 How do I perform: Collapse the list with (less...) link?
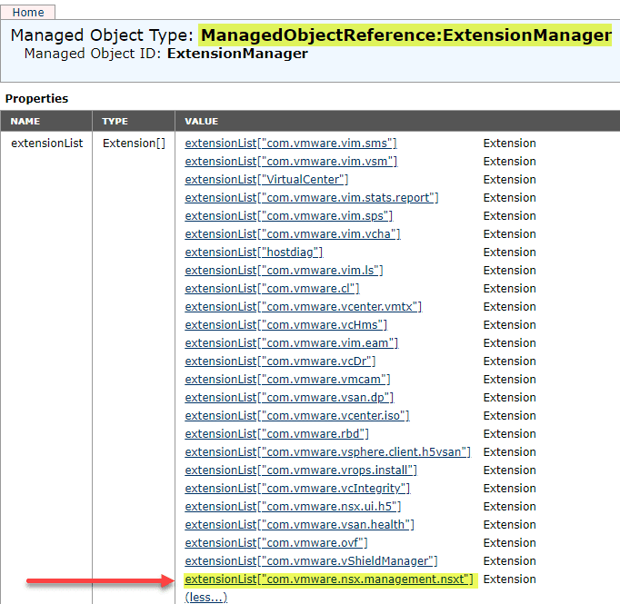pos(206,597)
